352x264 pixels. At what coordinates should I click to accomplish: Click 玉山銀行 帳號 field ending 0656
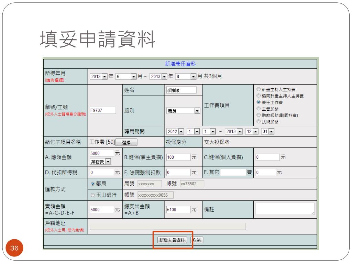click(155, 195)
